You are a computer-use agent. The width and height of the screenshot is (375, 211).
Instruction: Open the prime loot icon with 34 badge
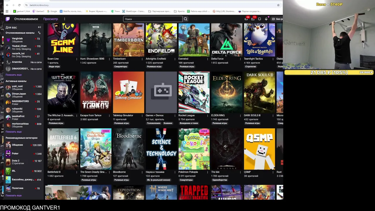click(246, 19)
